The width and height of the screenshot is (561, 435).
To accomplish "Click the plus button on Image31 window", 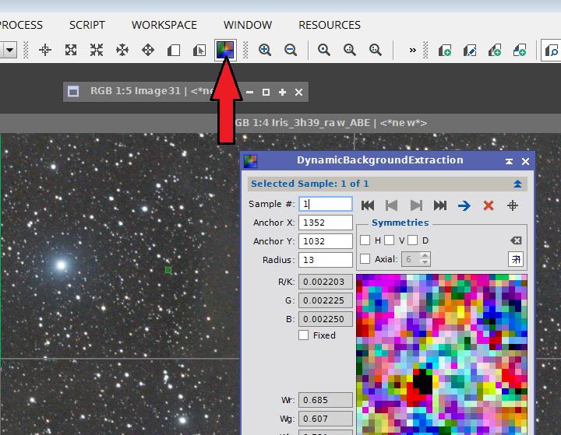I will [282, 93].
